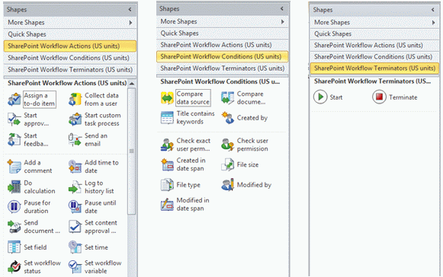Select the Compare data source condition icon
The image size is (443, 277).
click(x=167, y=98)
